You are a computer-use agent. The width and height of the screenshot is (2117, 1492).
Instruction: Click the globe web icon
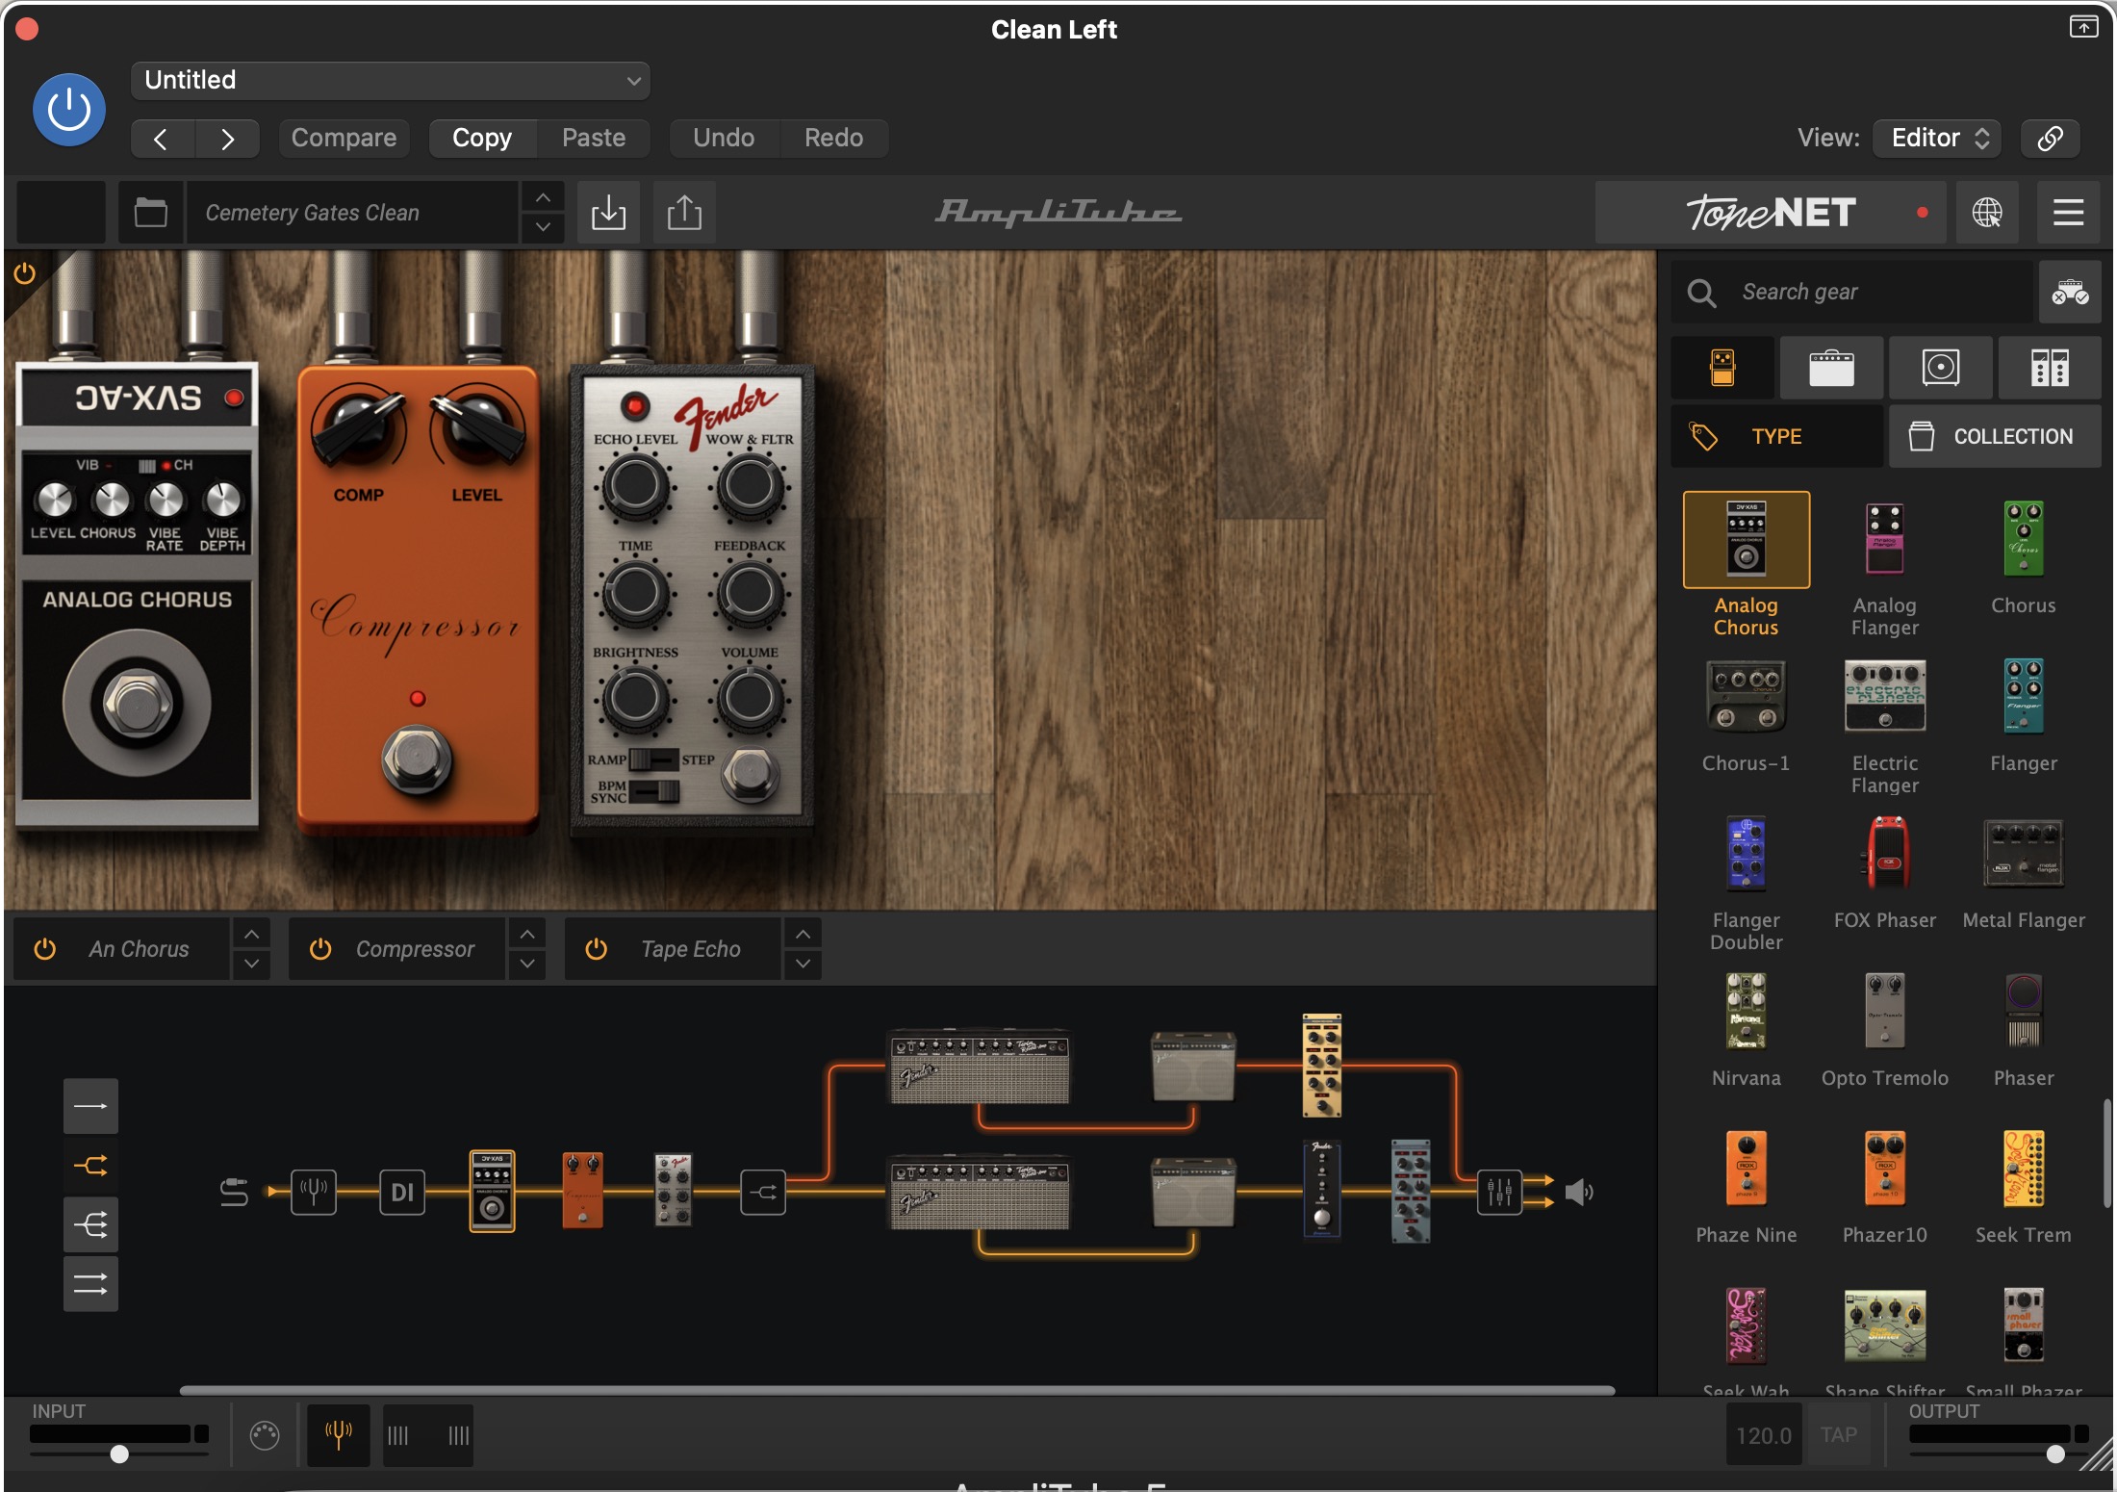click(x=1987, y=212)
